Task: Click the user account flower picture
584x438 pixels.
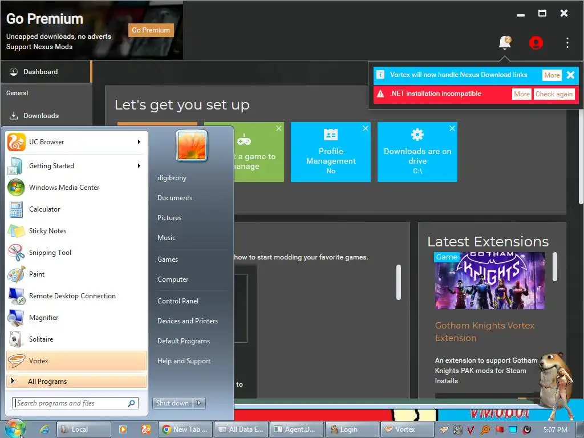Action: click(192, 145)
